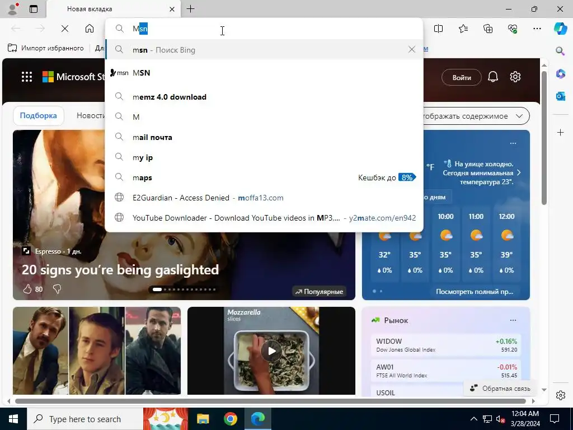
Task: Open Settings and more ellipsis menu
Action: click(x=537, y=29)
